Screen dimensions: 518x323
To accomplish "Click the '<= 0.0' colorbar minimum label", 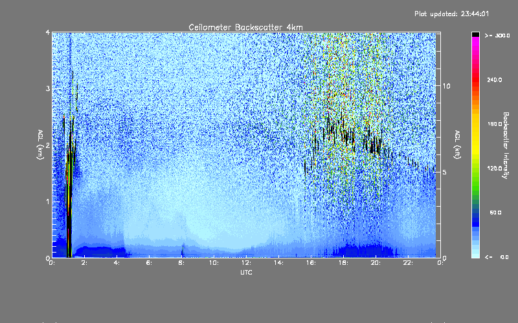I will click(497, 257).
